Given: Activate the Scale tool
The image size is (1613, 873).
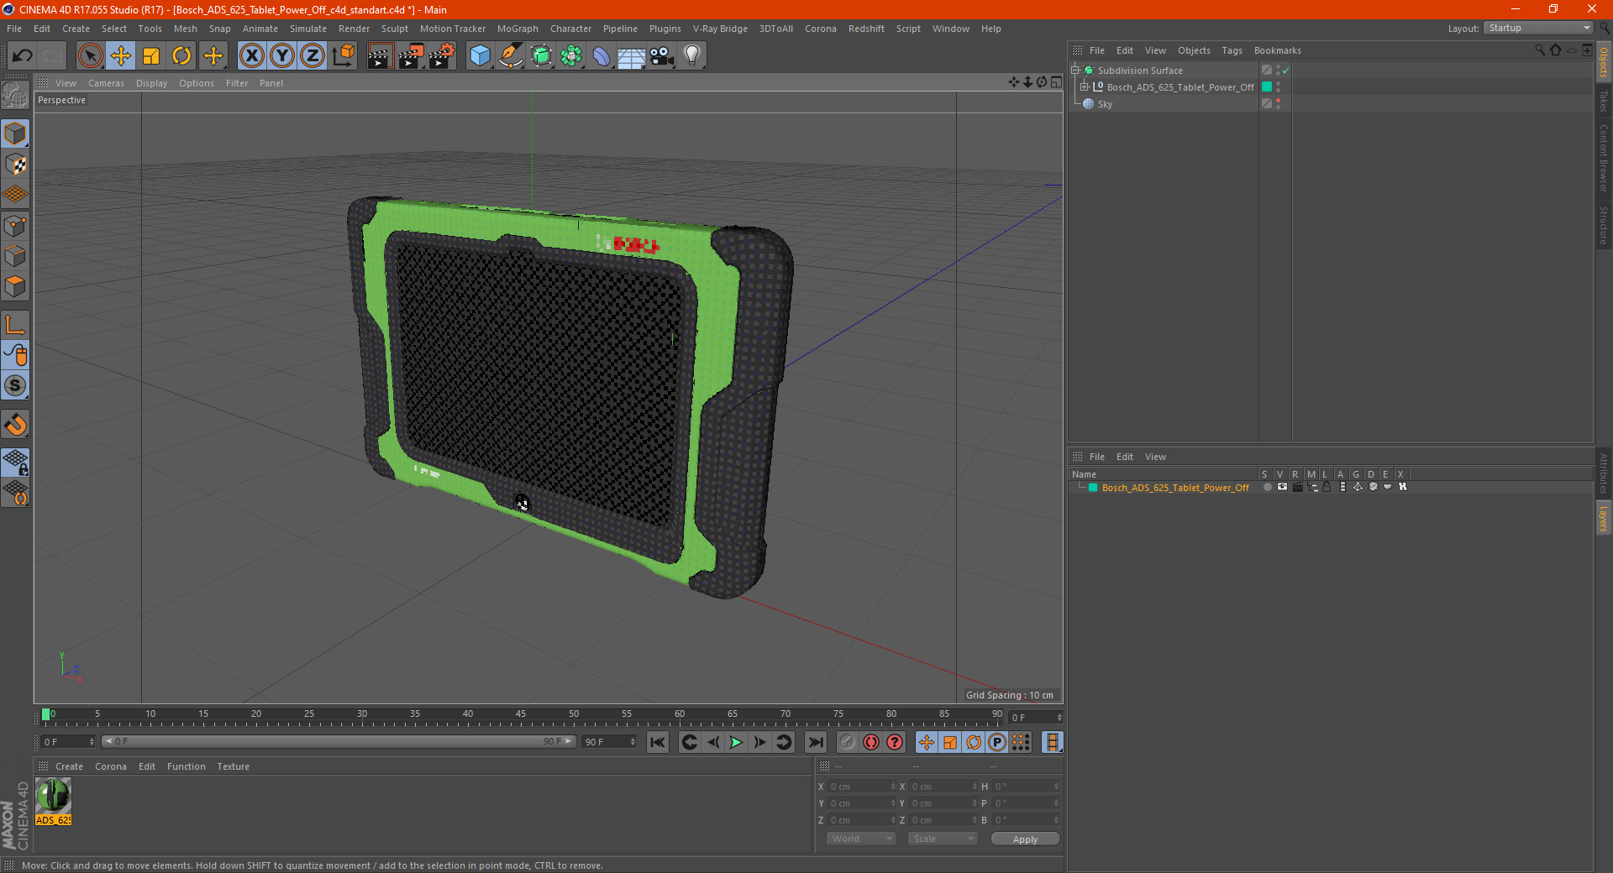Looking at the screenshot, I should [151, 56].
